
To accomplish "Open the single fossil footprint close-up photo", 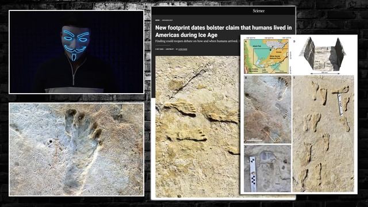I will pos(76,149).
